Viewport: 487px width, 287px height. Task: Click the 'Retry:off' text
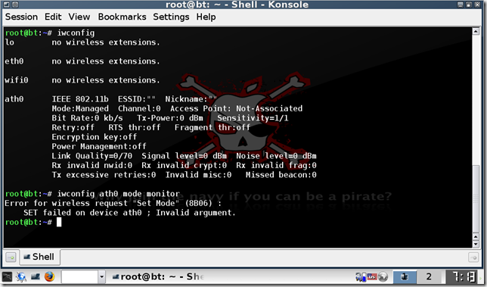73,127
